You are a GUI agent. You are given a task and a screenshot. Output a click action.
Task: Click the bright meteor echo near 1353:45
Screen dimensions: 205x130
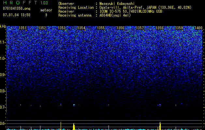(74, 105)
